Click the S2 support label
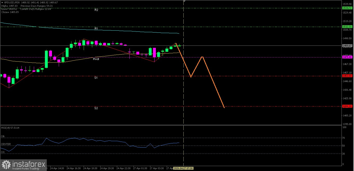Viewport: 354px width, 171px height. [96, 108]
